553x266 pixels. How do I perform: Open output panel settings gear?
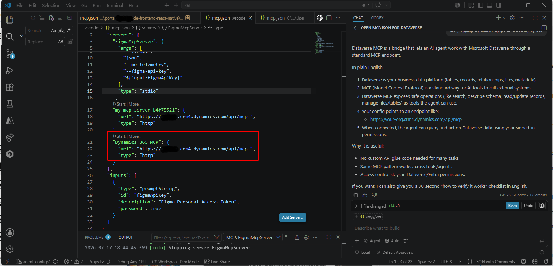[306, 237]
